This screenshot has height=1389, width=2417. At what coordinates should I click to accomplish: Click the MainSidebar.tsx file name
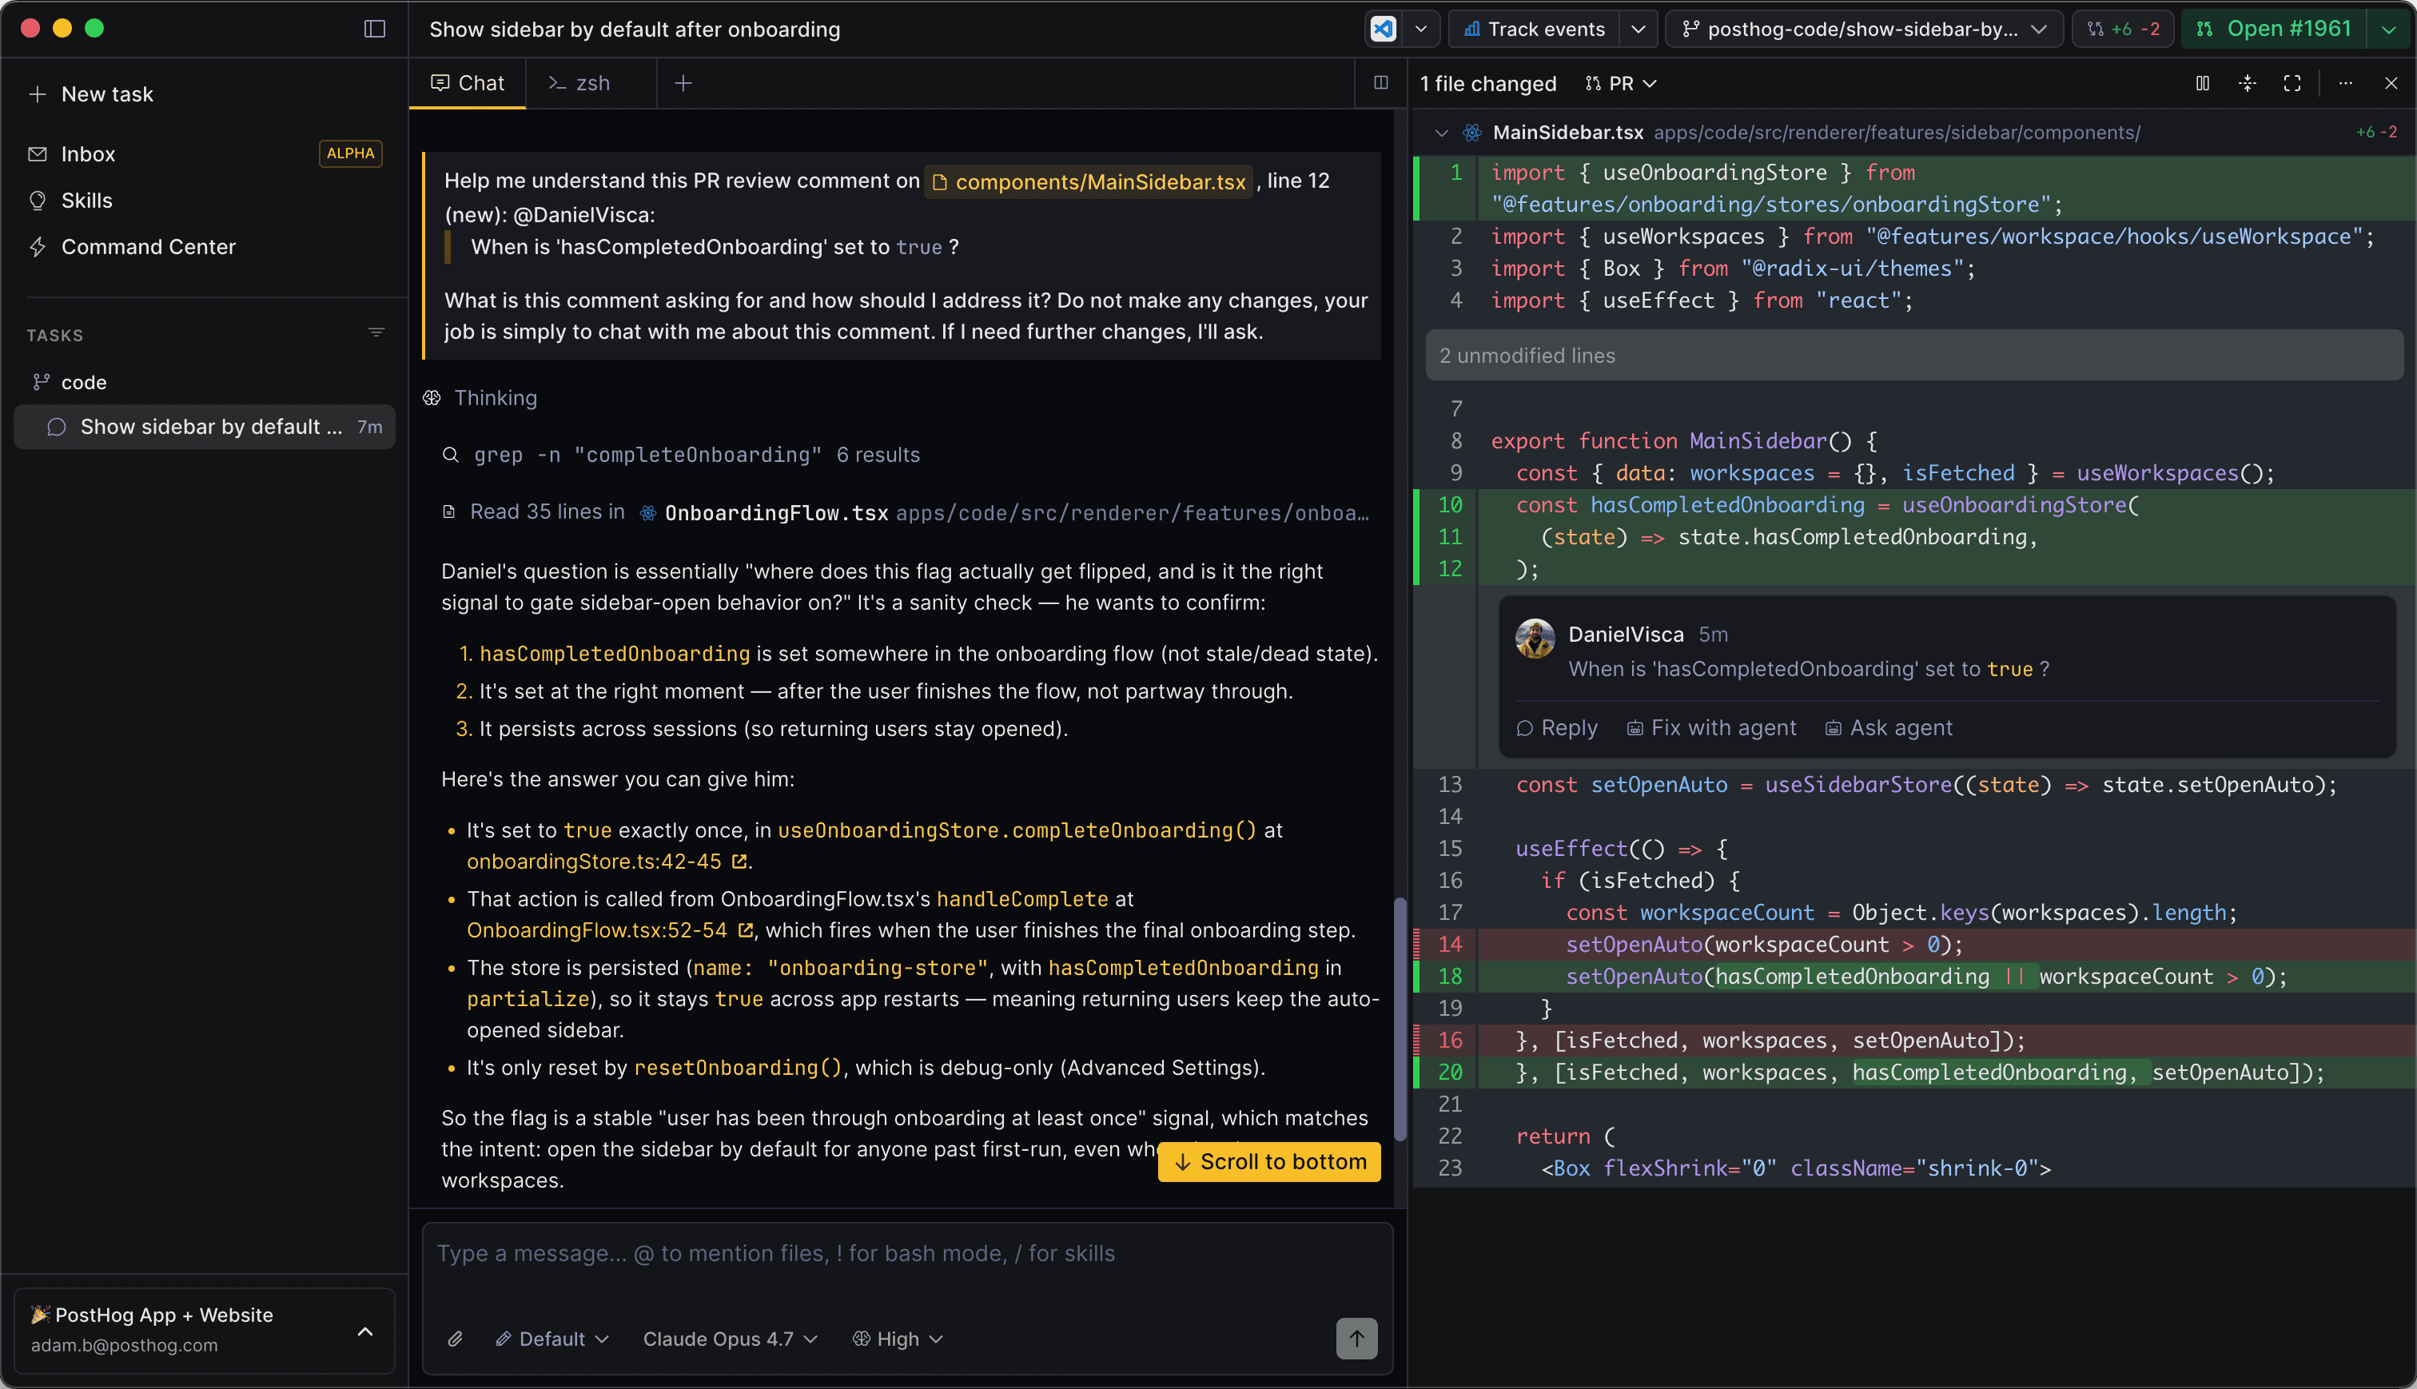pyautogui.click(x=1568, y=133)
